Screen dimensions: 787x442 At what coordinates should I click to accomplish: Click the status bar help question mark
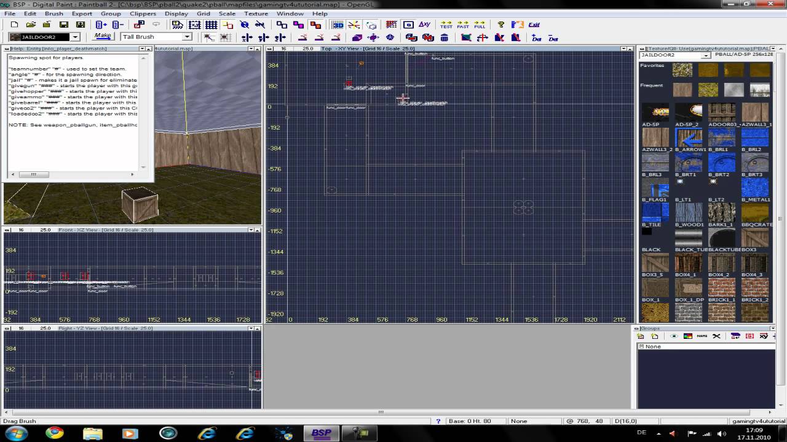click(438, 421)
